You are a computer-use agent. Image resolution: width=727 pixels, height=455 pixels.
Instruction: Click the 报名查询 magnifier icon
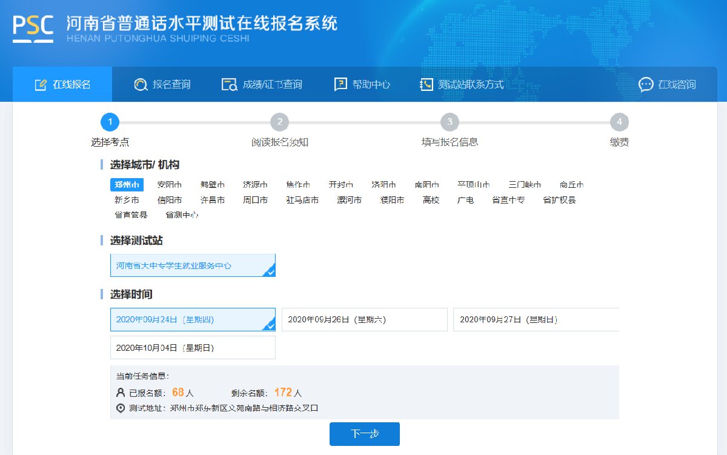pyautogui.click(x=141, y=85)
